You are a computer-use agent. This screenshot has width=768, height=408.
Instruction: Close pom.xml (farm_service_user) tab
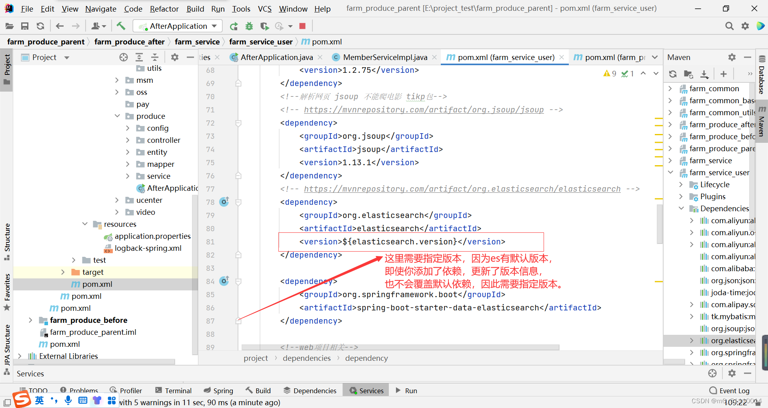562,57
